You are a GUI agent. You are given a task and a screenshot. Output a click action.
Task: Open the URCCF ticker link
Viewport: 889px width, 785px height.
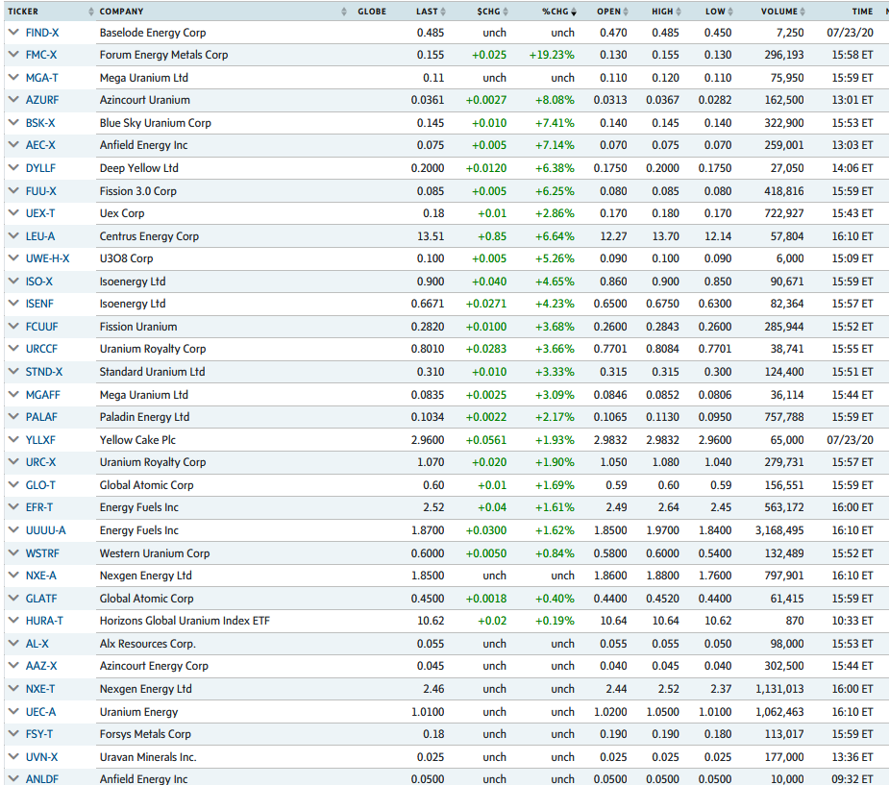point(41,349)
